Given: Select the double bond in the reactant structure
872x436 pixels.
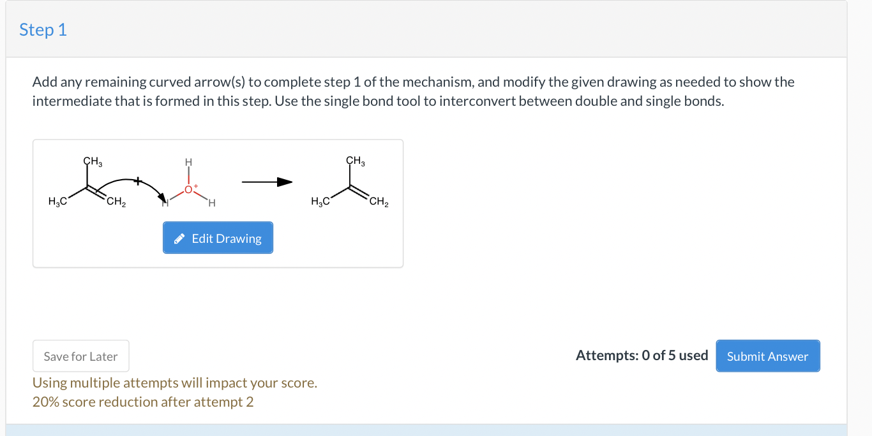Looking at the screenshot, I should coord(95,191).
